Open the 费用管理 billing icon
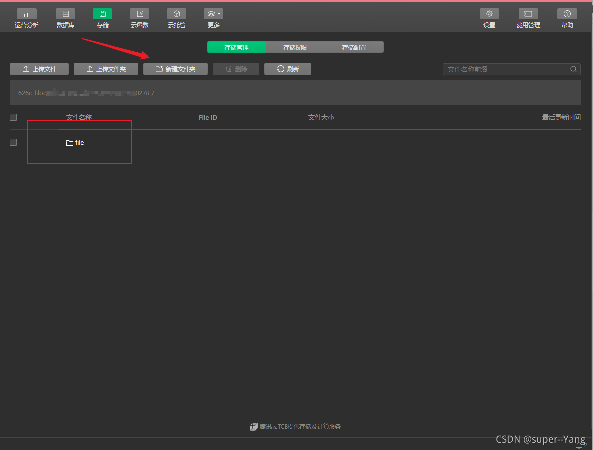The width and height of the screenshot is (593, 450). click(528, 14)
